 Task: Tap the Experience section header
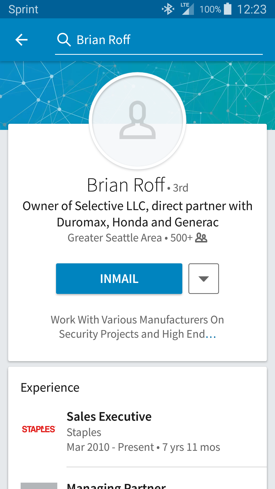(x=50, y=388)
